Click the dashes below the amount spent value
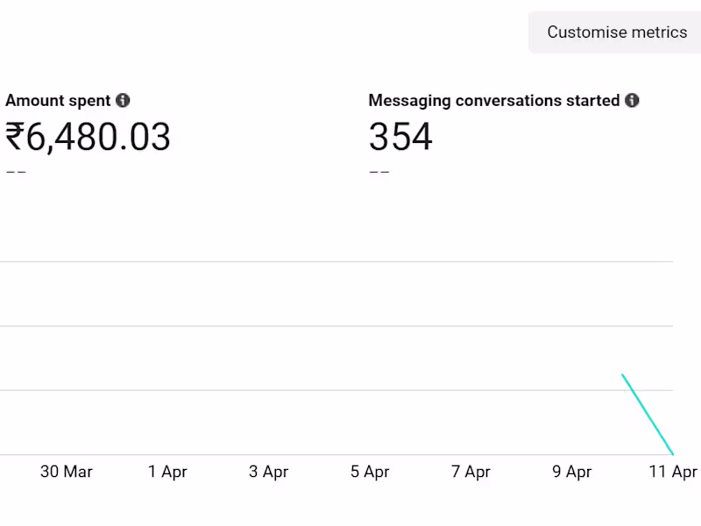The height and width of the screenshot is (526, 701). tap(16, 172)
